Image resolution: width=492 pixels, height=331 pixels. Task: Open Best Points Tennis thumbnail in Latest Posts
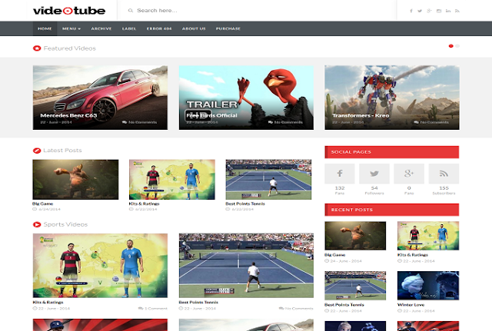pyautogui.click(x=268, y=179)
